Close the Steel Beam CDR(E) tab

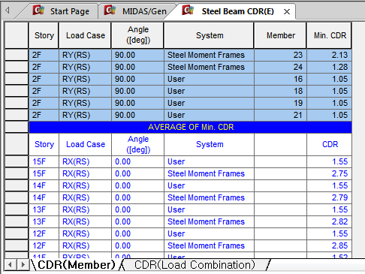point(287,11)
